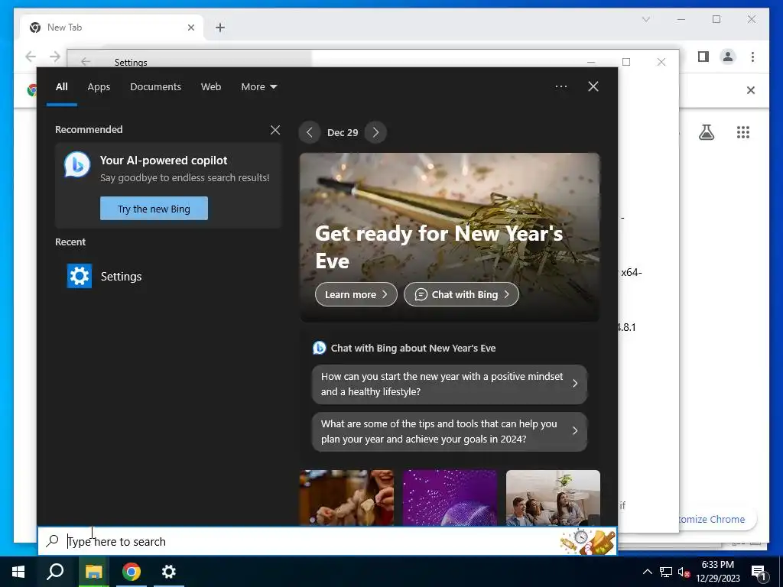Dismiss the Recommended section

pos(275,130)
